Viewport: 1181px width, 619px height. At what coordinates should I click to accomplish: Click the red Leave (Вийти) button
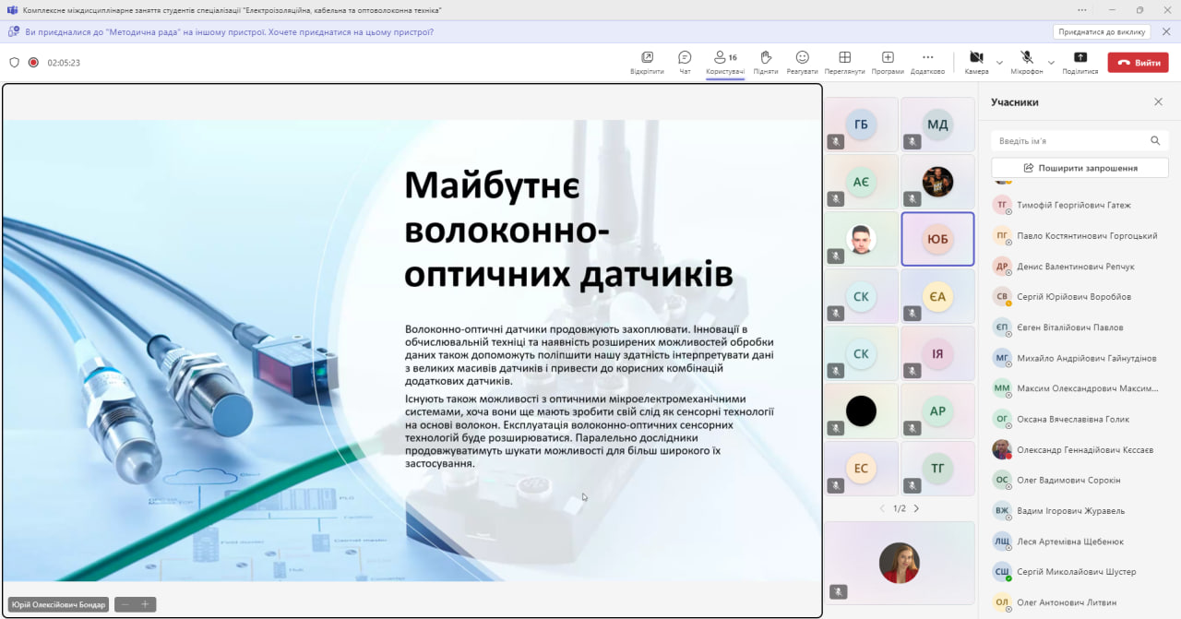pos(1138,63)
